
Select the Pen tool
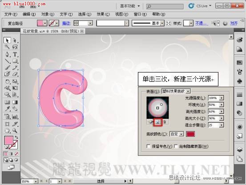coord(7,54)
